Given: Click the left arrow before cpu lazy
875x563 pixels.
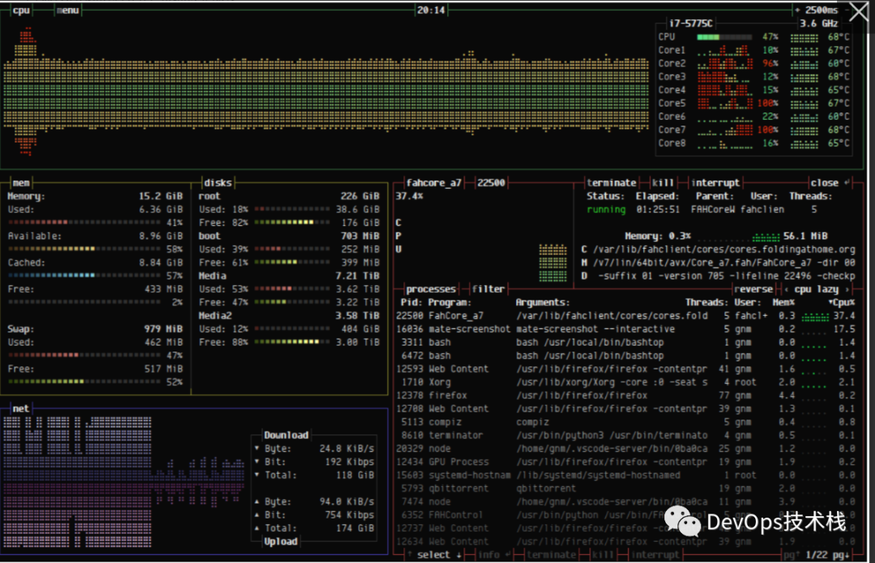Looking at the screenshot, I should click(x=787, y=289).
